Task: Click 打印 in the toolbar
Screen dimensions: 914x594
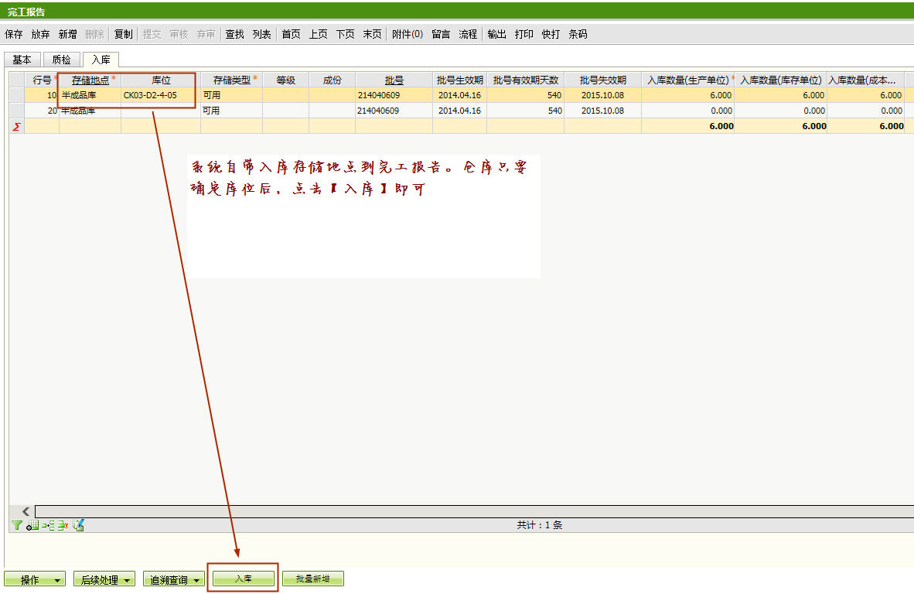Action: pyautogui.click(x=524, y=34)
